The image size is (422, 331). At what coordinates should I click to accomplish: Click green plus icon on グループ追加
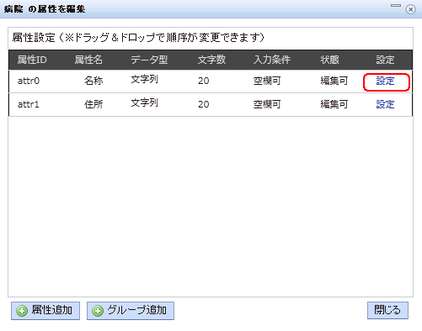click(98, 311)
